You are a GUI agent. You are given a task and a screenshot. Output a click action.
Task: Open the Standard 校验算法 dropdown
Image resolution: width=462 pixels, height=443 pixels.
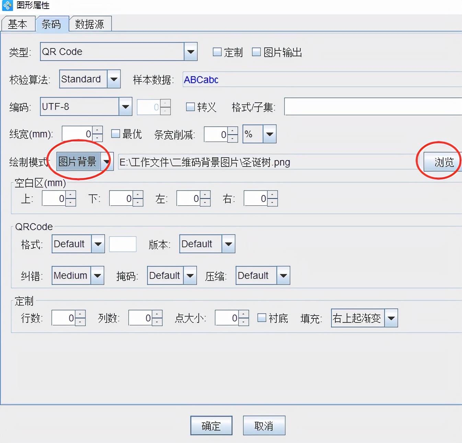point(114,79)
